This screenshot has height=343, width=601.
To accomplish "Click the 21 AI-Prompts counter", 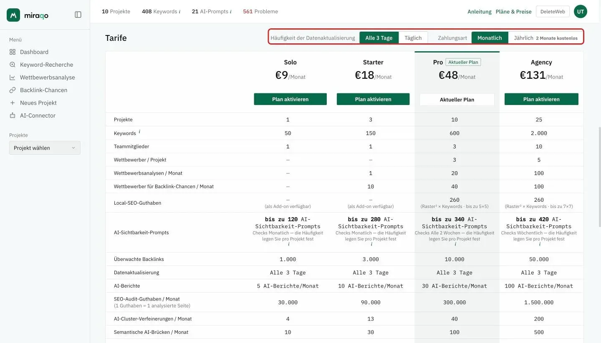I will [x=210, y=12].
